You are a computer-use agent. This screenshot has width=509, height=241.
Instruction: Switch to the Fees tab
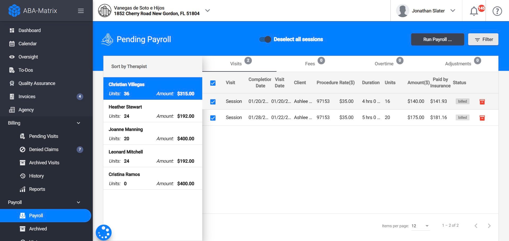coord(310,63)
